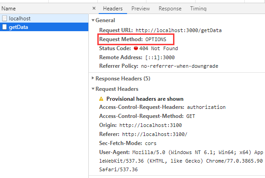Viewport: 265px width, 178px height.
Task: Click the red 404 status indicator dot
Action: point(136,48)
